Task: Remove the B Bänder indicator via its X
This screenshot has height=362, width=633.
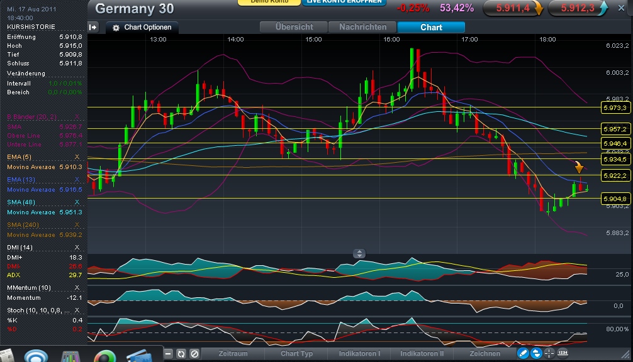Action: [78, 117]
